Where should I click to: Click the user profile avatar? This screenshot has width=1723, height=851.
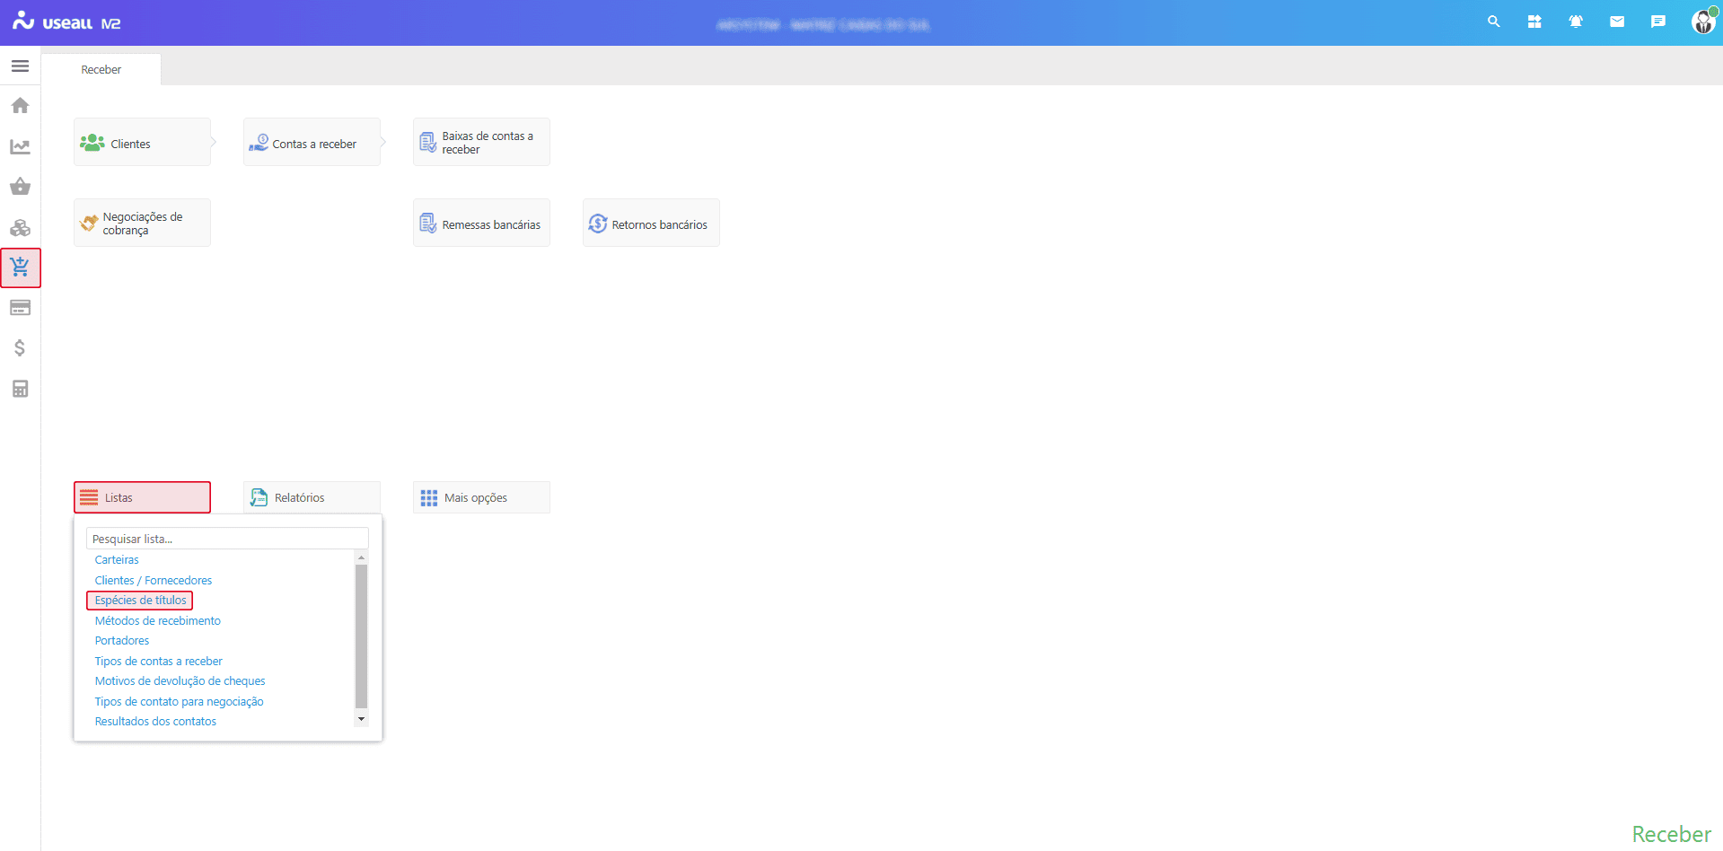point(1702,22)
